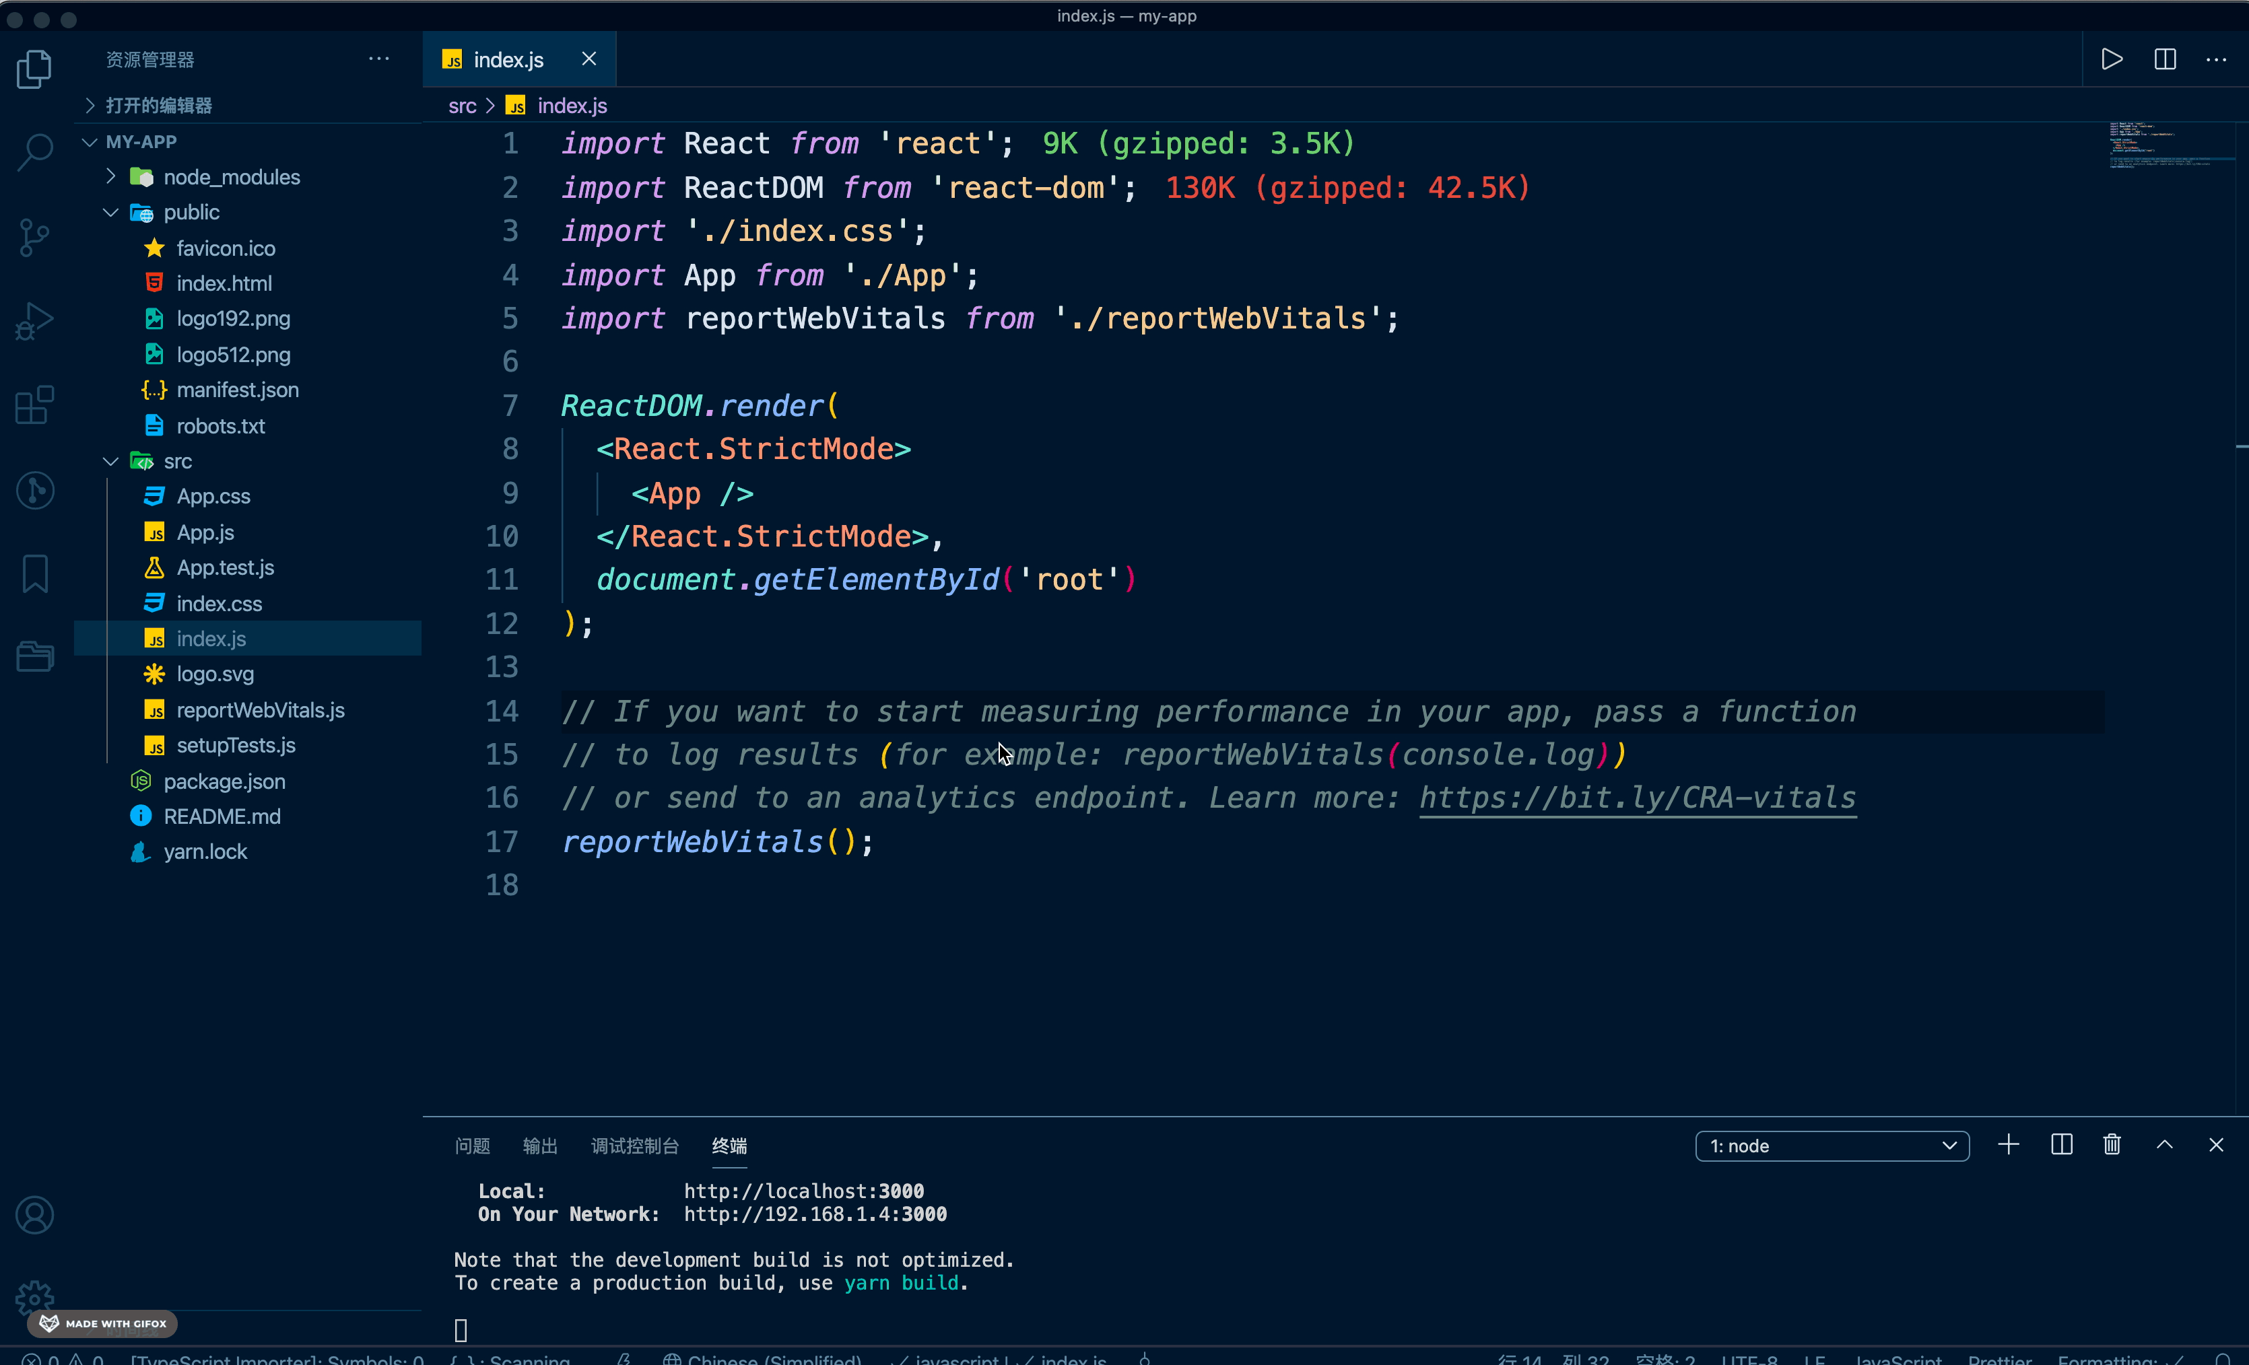Switch to the 调试控制台 panel tab
Image resolution: width=2249 pixels, height=1365 pixels.
pyautogui.click(x=634, y=1146)
